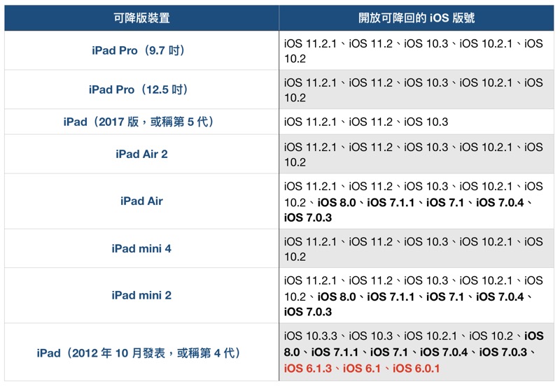The height and width of the screenshot is (386, 560).
Task: Click the iPad (2017 版, 第 5 代) row label
Action: [x=141, y=122]
